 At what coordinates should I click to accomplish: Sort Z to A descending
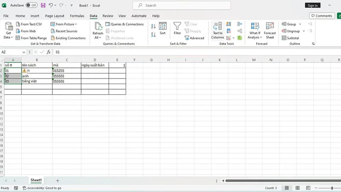tap(153, 35)
